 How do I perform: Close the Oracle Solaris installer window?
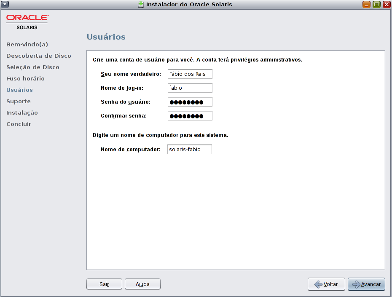(387, 4)
